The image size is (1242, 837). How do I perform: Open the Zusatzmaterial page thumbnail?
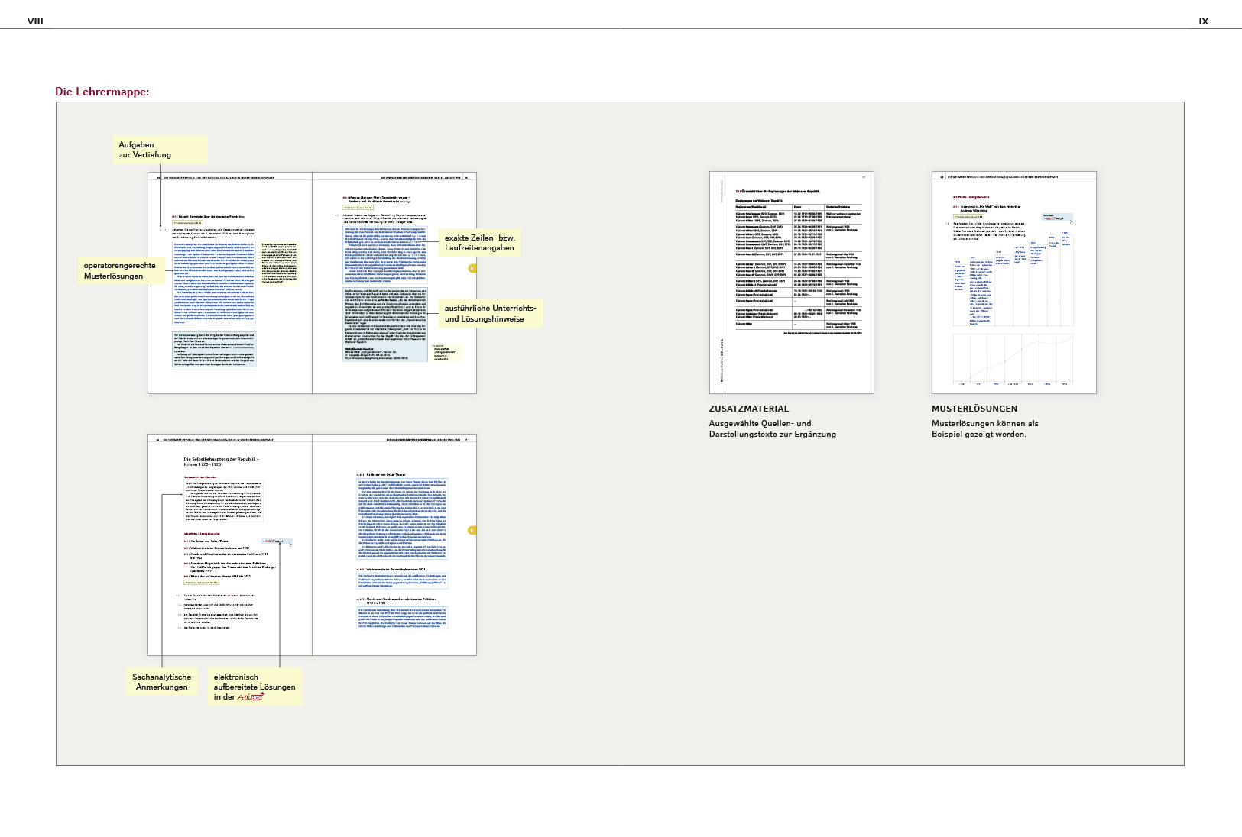[791, 283]
